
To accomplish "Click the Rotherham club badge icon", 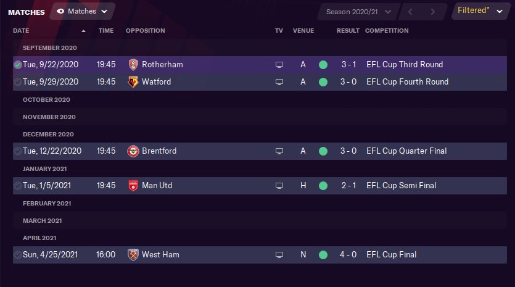I will point(133,65).
